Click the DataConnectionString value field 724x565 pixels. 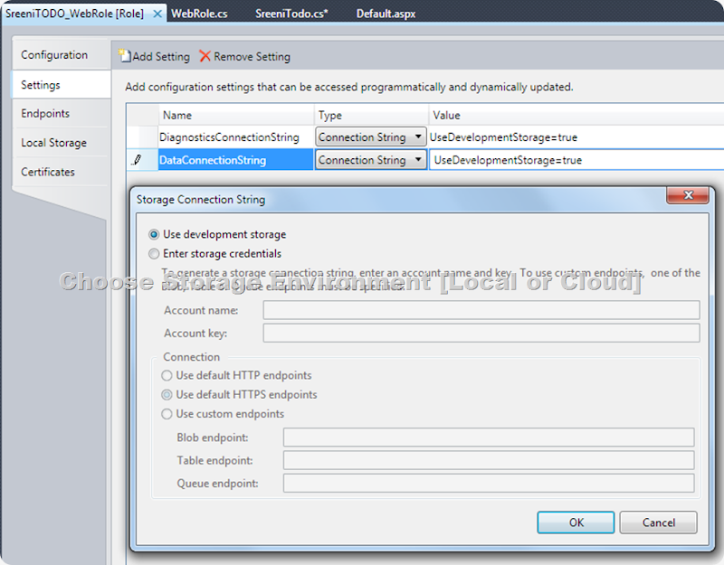tap(576, 160)
